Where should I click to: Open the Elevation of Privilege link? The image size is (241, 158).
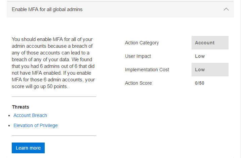(x=36, y=125)
